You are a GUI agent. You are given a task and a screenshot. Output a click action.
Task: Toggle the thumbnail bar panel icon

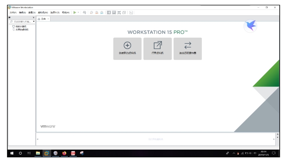tap(114, 12)
